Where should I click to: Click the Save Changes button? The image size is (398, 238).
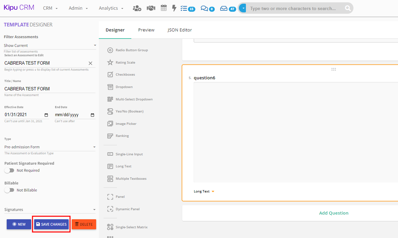pyautogui.click(x=51, y=224)
